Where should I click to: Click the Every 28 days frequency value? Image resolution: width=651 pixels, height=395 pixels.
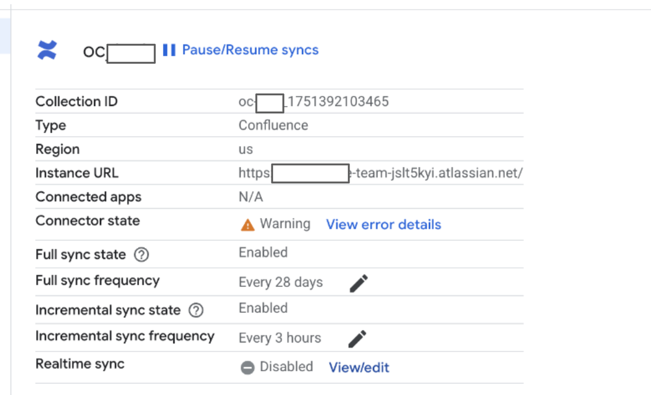pyautogui.click(x=280, y=282)
